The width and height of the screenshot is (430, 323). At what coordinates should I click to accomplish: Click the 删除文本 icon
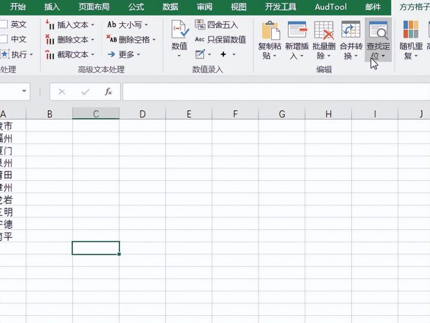tap(50, 40)
